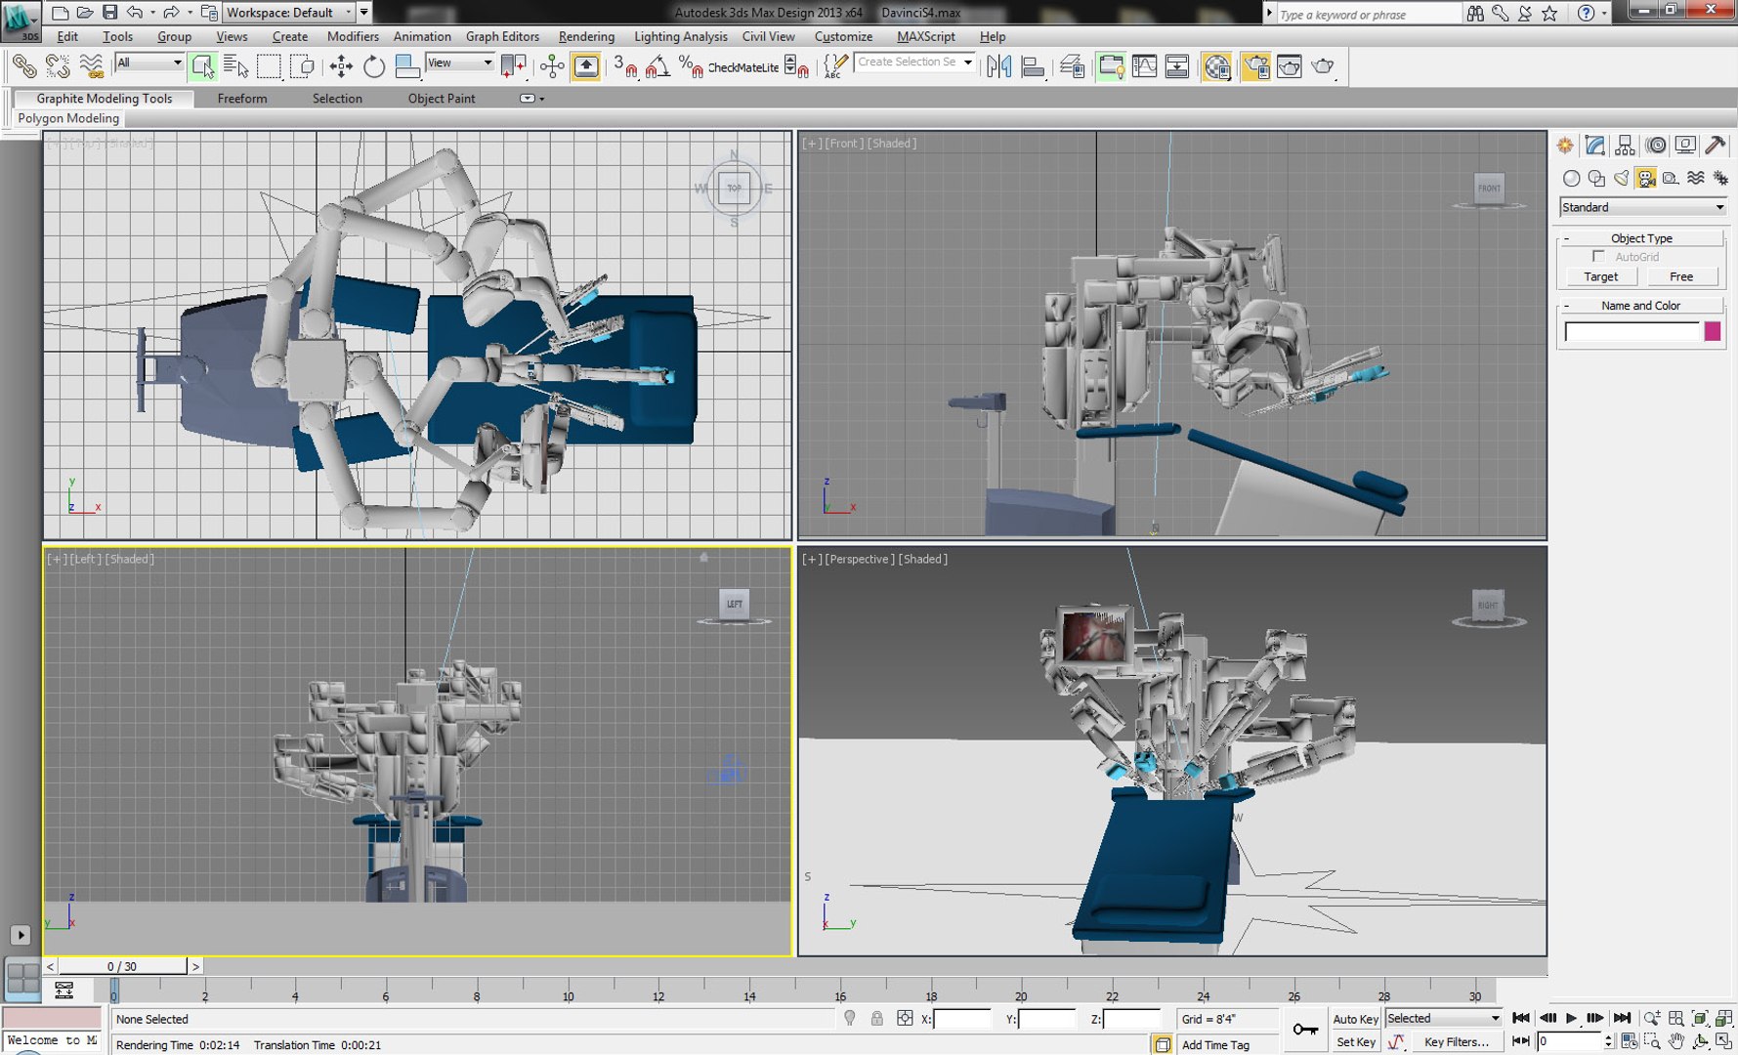This screenshot has height=1055, width=1738.
Task: Click the Target light button
Action: click(1600, 277)
